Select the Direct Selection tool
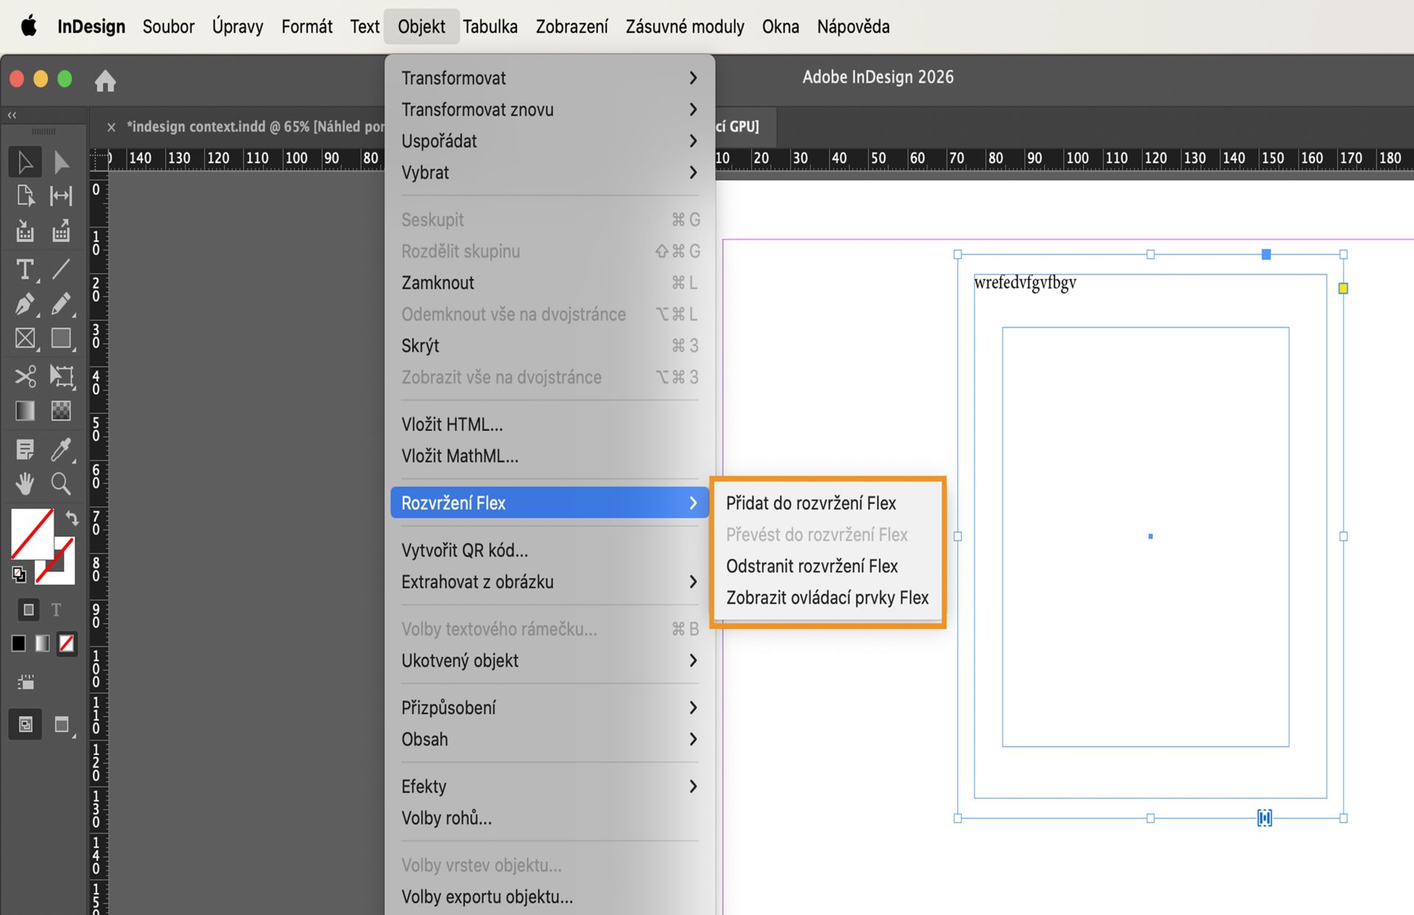Viewport: 1414px width, 915px height. [62, 161]
